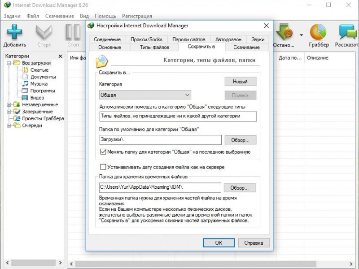Click category panel scrollbar right arrow
The height and width of the screenshot is (269, 359).
pos(60,263)
